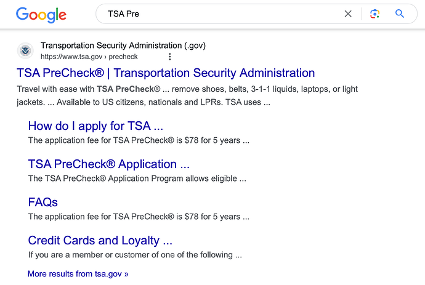Click the fee snippet under "How do I apply"

click(139, 140)
